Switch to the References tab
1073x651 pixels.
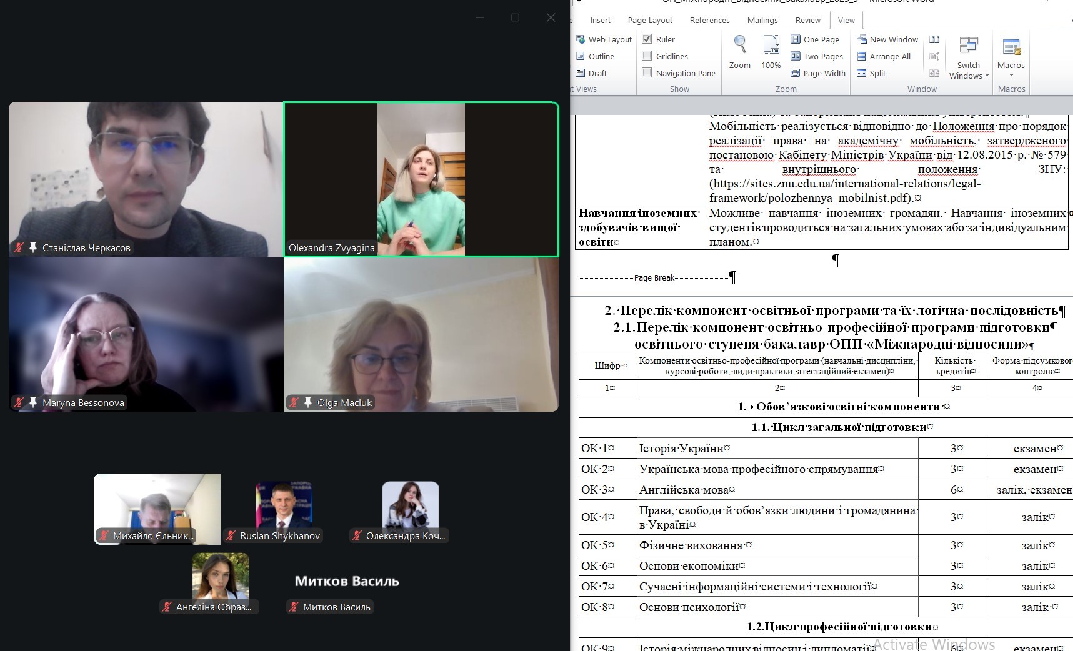[x=709, y=20]
